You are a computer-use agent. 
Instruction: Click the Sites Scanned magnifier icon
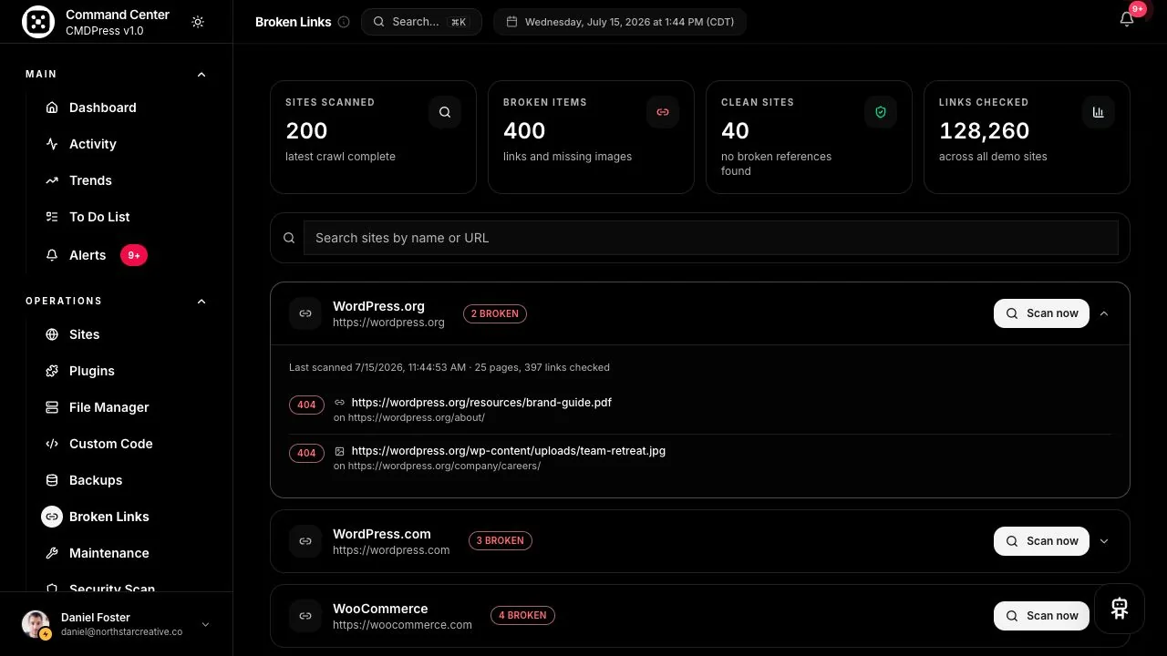[445, 112]
